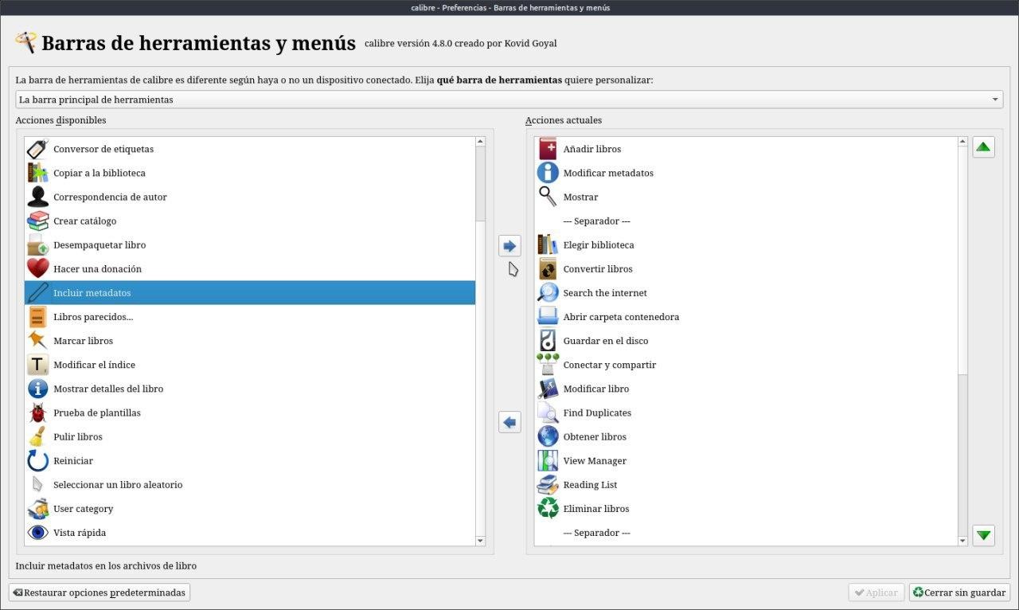Select the Guardar en el disco drive icon
The image size is (1019, 610).
[548, 341]
